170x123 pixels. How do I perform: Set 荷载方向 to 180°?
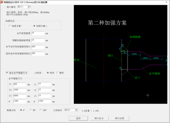point(41,110)
